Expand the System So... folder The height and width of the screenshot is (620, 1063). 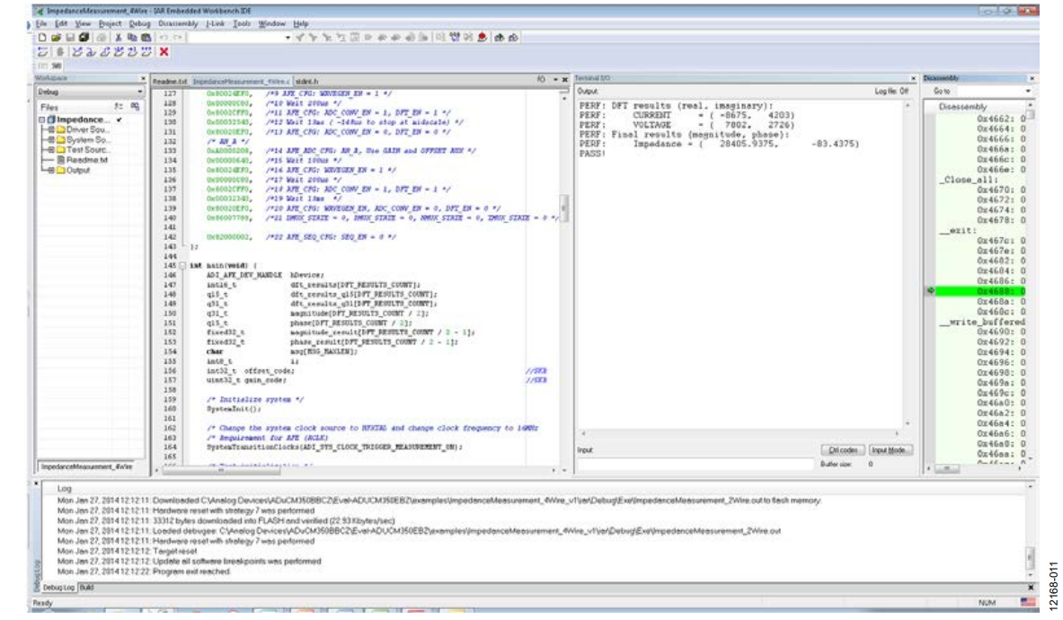tap(51, 139)
